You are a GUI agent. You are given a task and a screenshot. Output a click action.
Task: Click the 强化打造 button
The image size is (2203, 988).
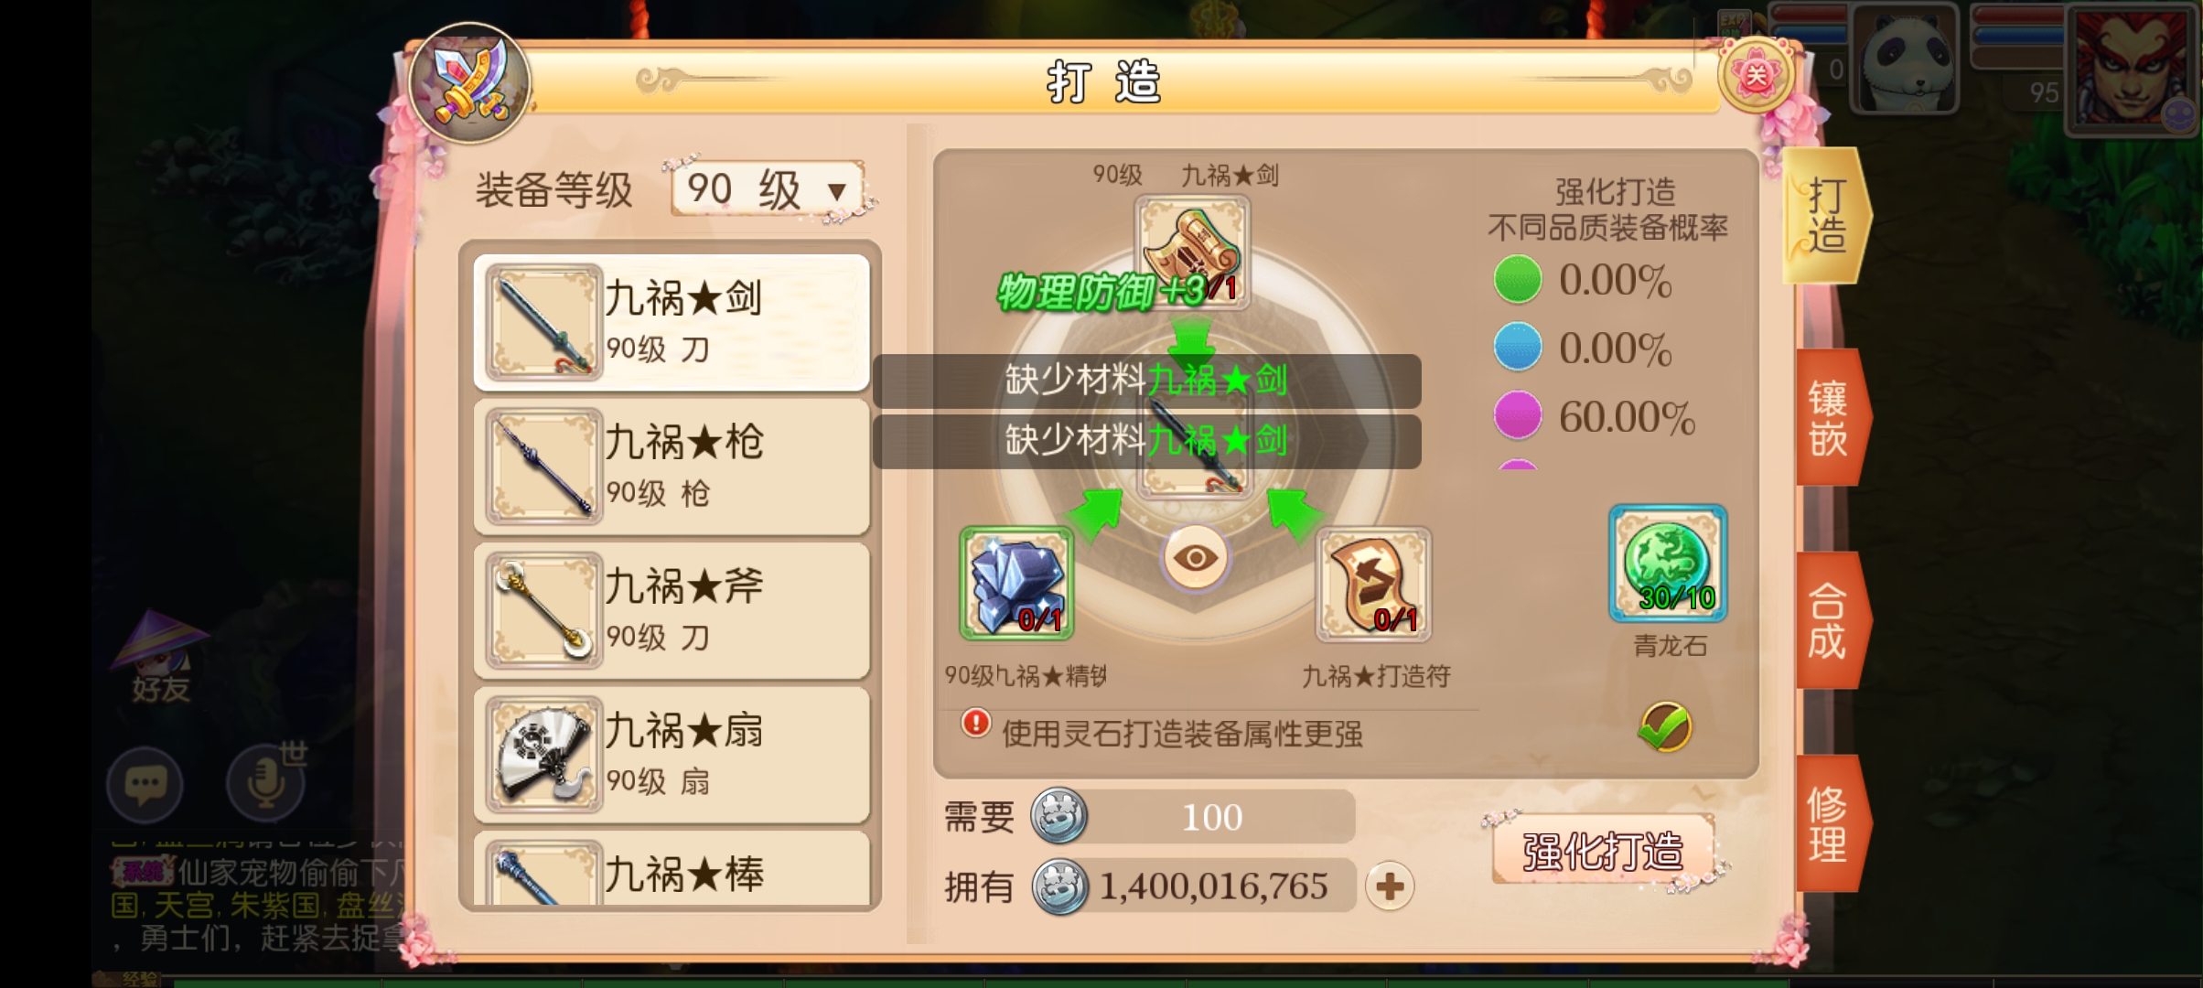(1603, 851)
